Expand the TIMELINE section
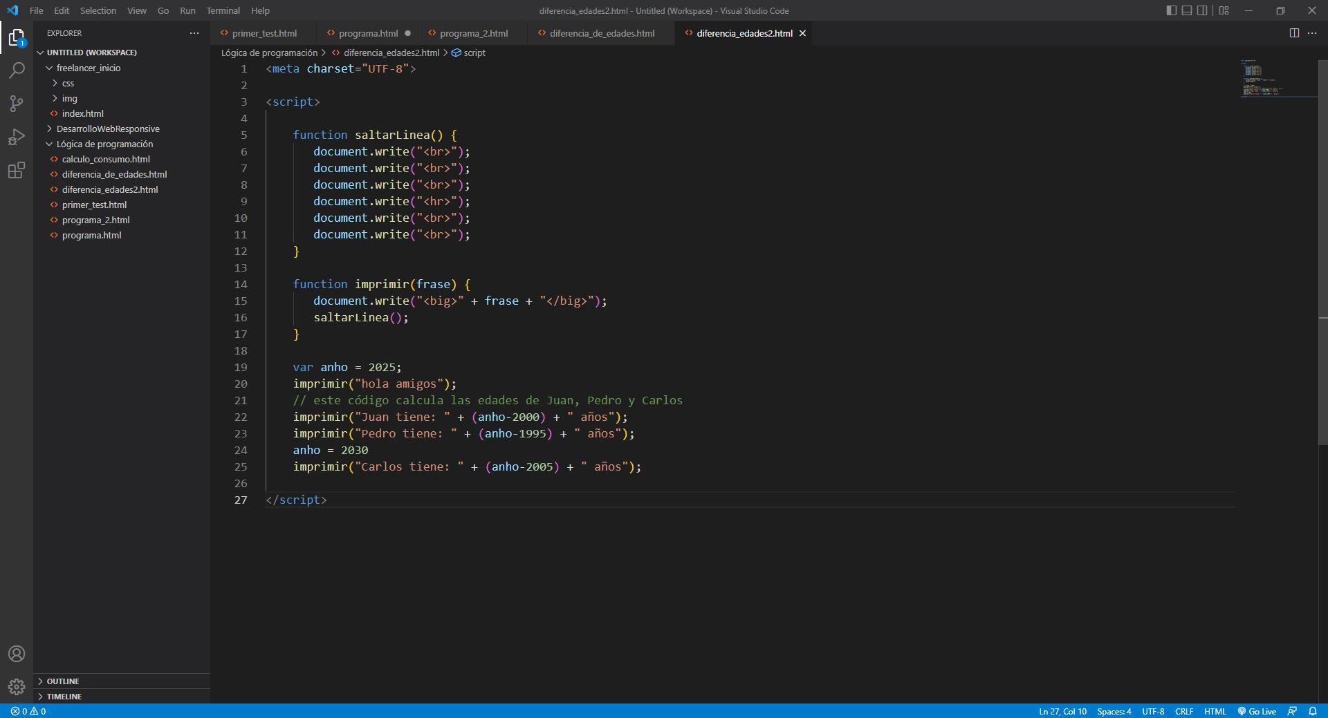Image resolution: width=1328 pixels, height=718 pixels. point(122,697)
